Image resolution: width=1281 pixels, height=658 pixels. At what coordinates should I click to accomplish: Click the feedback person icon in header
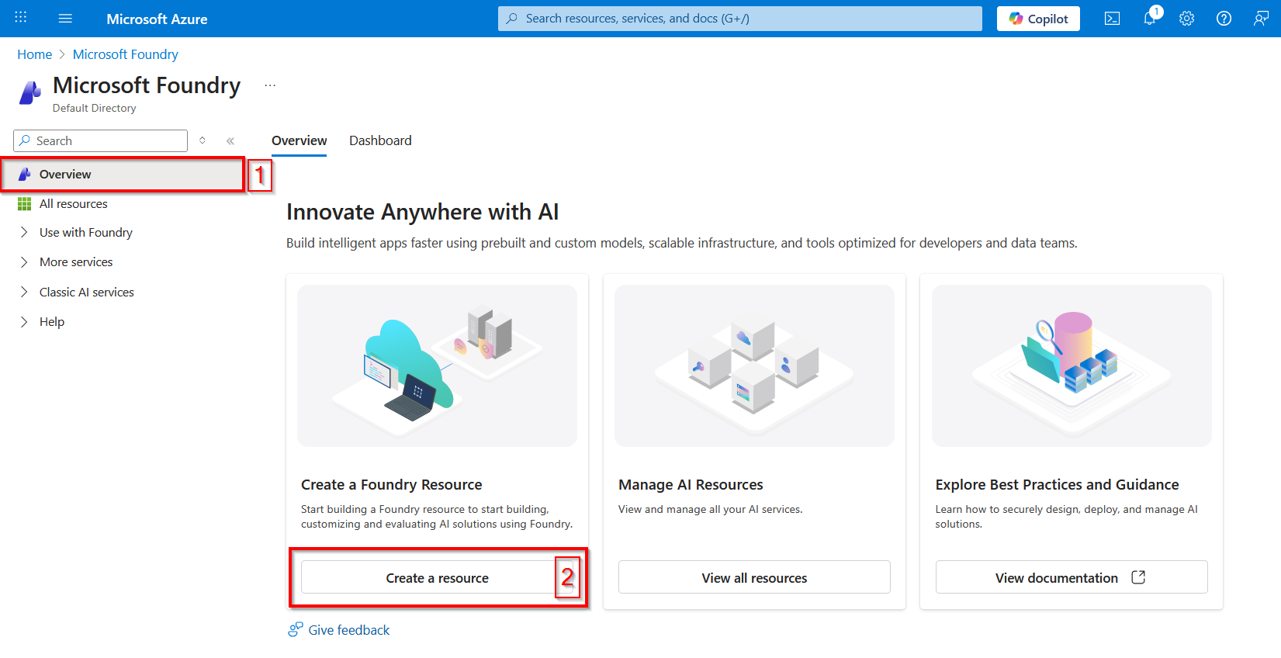1261,19
